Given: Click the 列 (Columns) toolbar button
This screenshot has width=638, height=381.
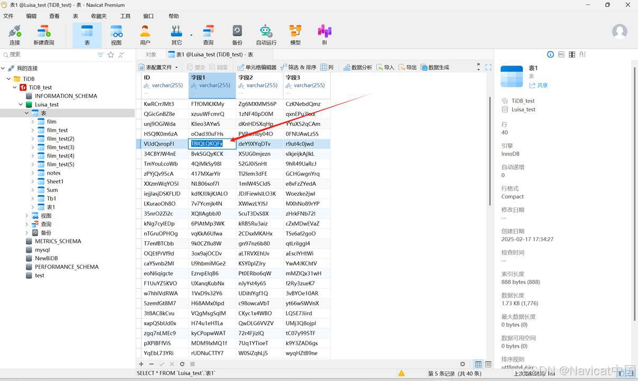Looking at the screenshot, I should click(327, 67).
